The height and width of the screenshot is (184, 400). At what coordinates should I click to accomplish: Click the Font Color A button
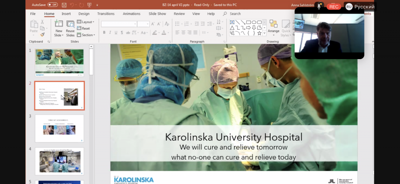click(164, 33)
